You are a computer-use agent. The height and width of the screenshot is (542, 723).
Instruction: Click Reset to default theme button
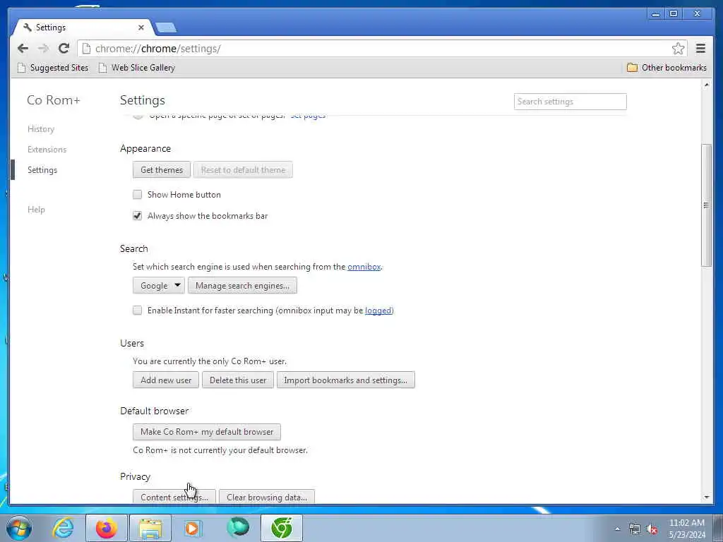pyautogui.click(x=243, y=170)
